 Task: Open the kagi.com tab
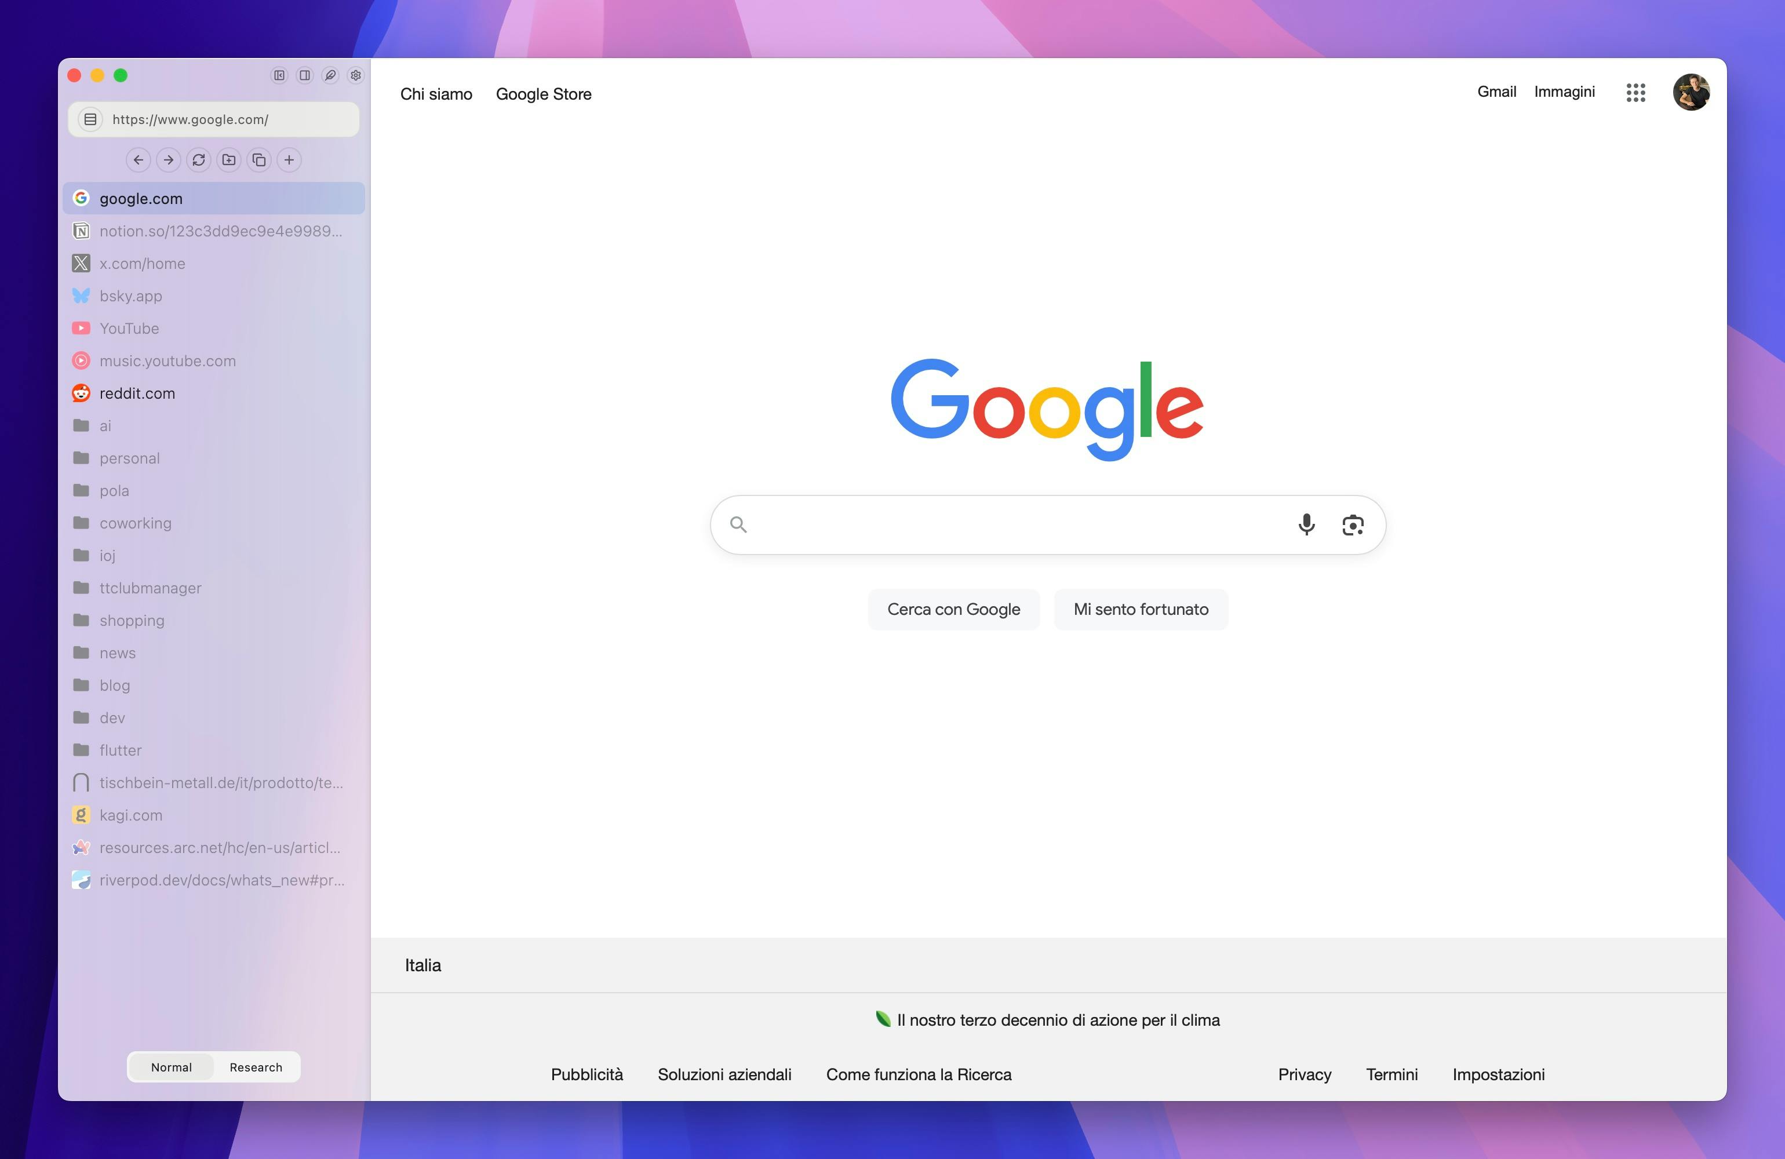(214, 815)
